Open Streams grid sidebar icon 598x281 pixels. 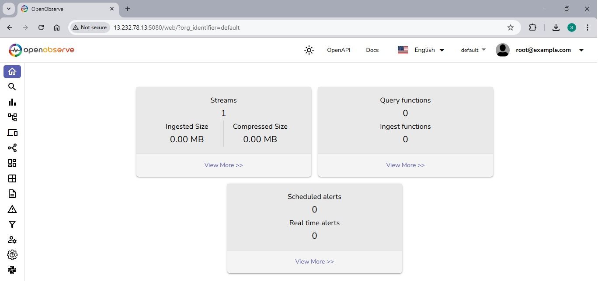click(12, 178)
